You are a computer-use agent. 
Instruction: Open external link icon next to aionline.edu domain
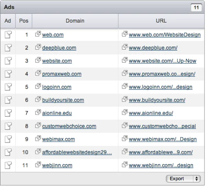tap(38, 113)
